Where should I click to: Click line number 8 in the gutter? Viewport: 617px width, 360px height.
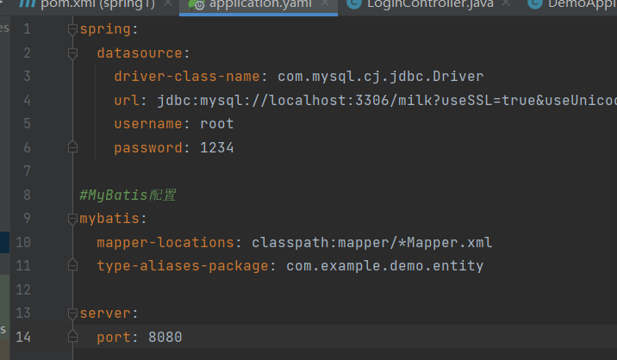click(26, 196)
